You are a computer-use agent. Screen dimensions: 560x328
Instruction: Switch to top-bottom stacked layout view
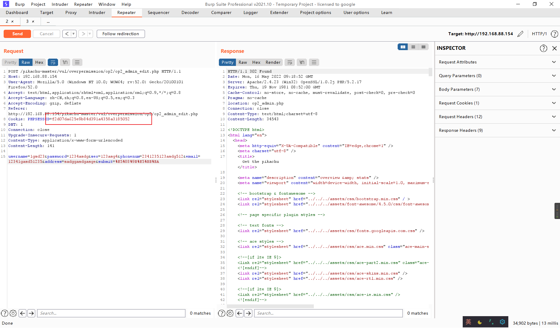pyautogui.click(x=413, y=47)
